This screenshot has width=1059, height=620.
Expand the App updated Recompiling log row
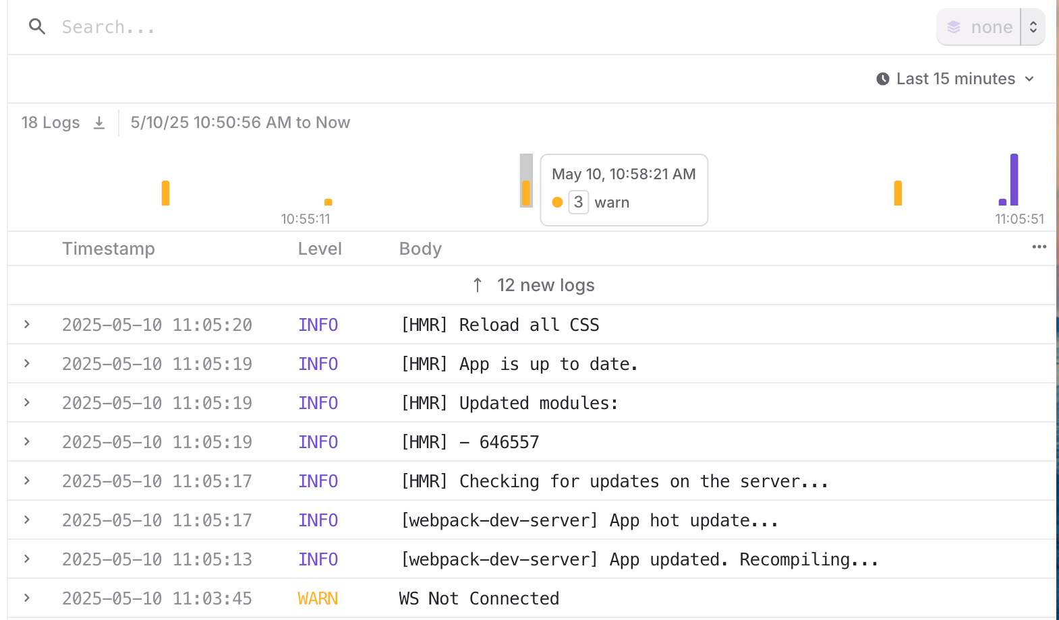[27, 559]
